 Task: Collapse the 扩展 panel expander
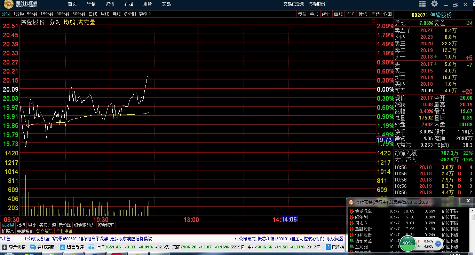(x=7, y=231)
